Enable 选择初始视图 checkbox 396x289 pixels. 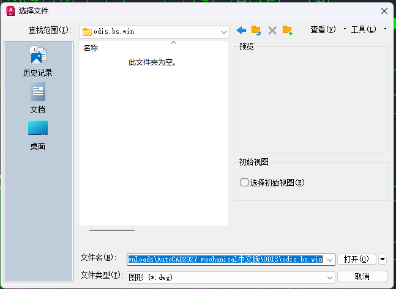(244, 182)
